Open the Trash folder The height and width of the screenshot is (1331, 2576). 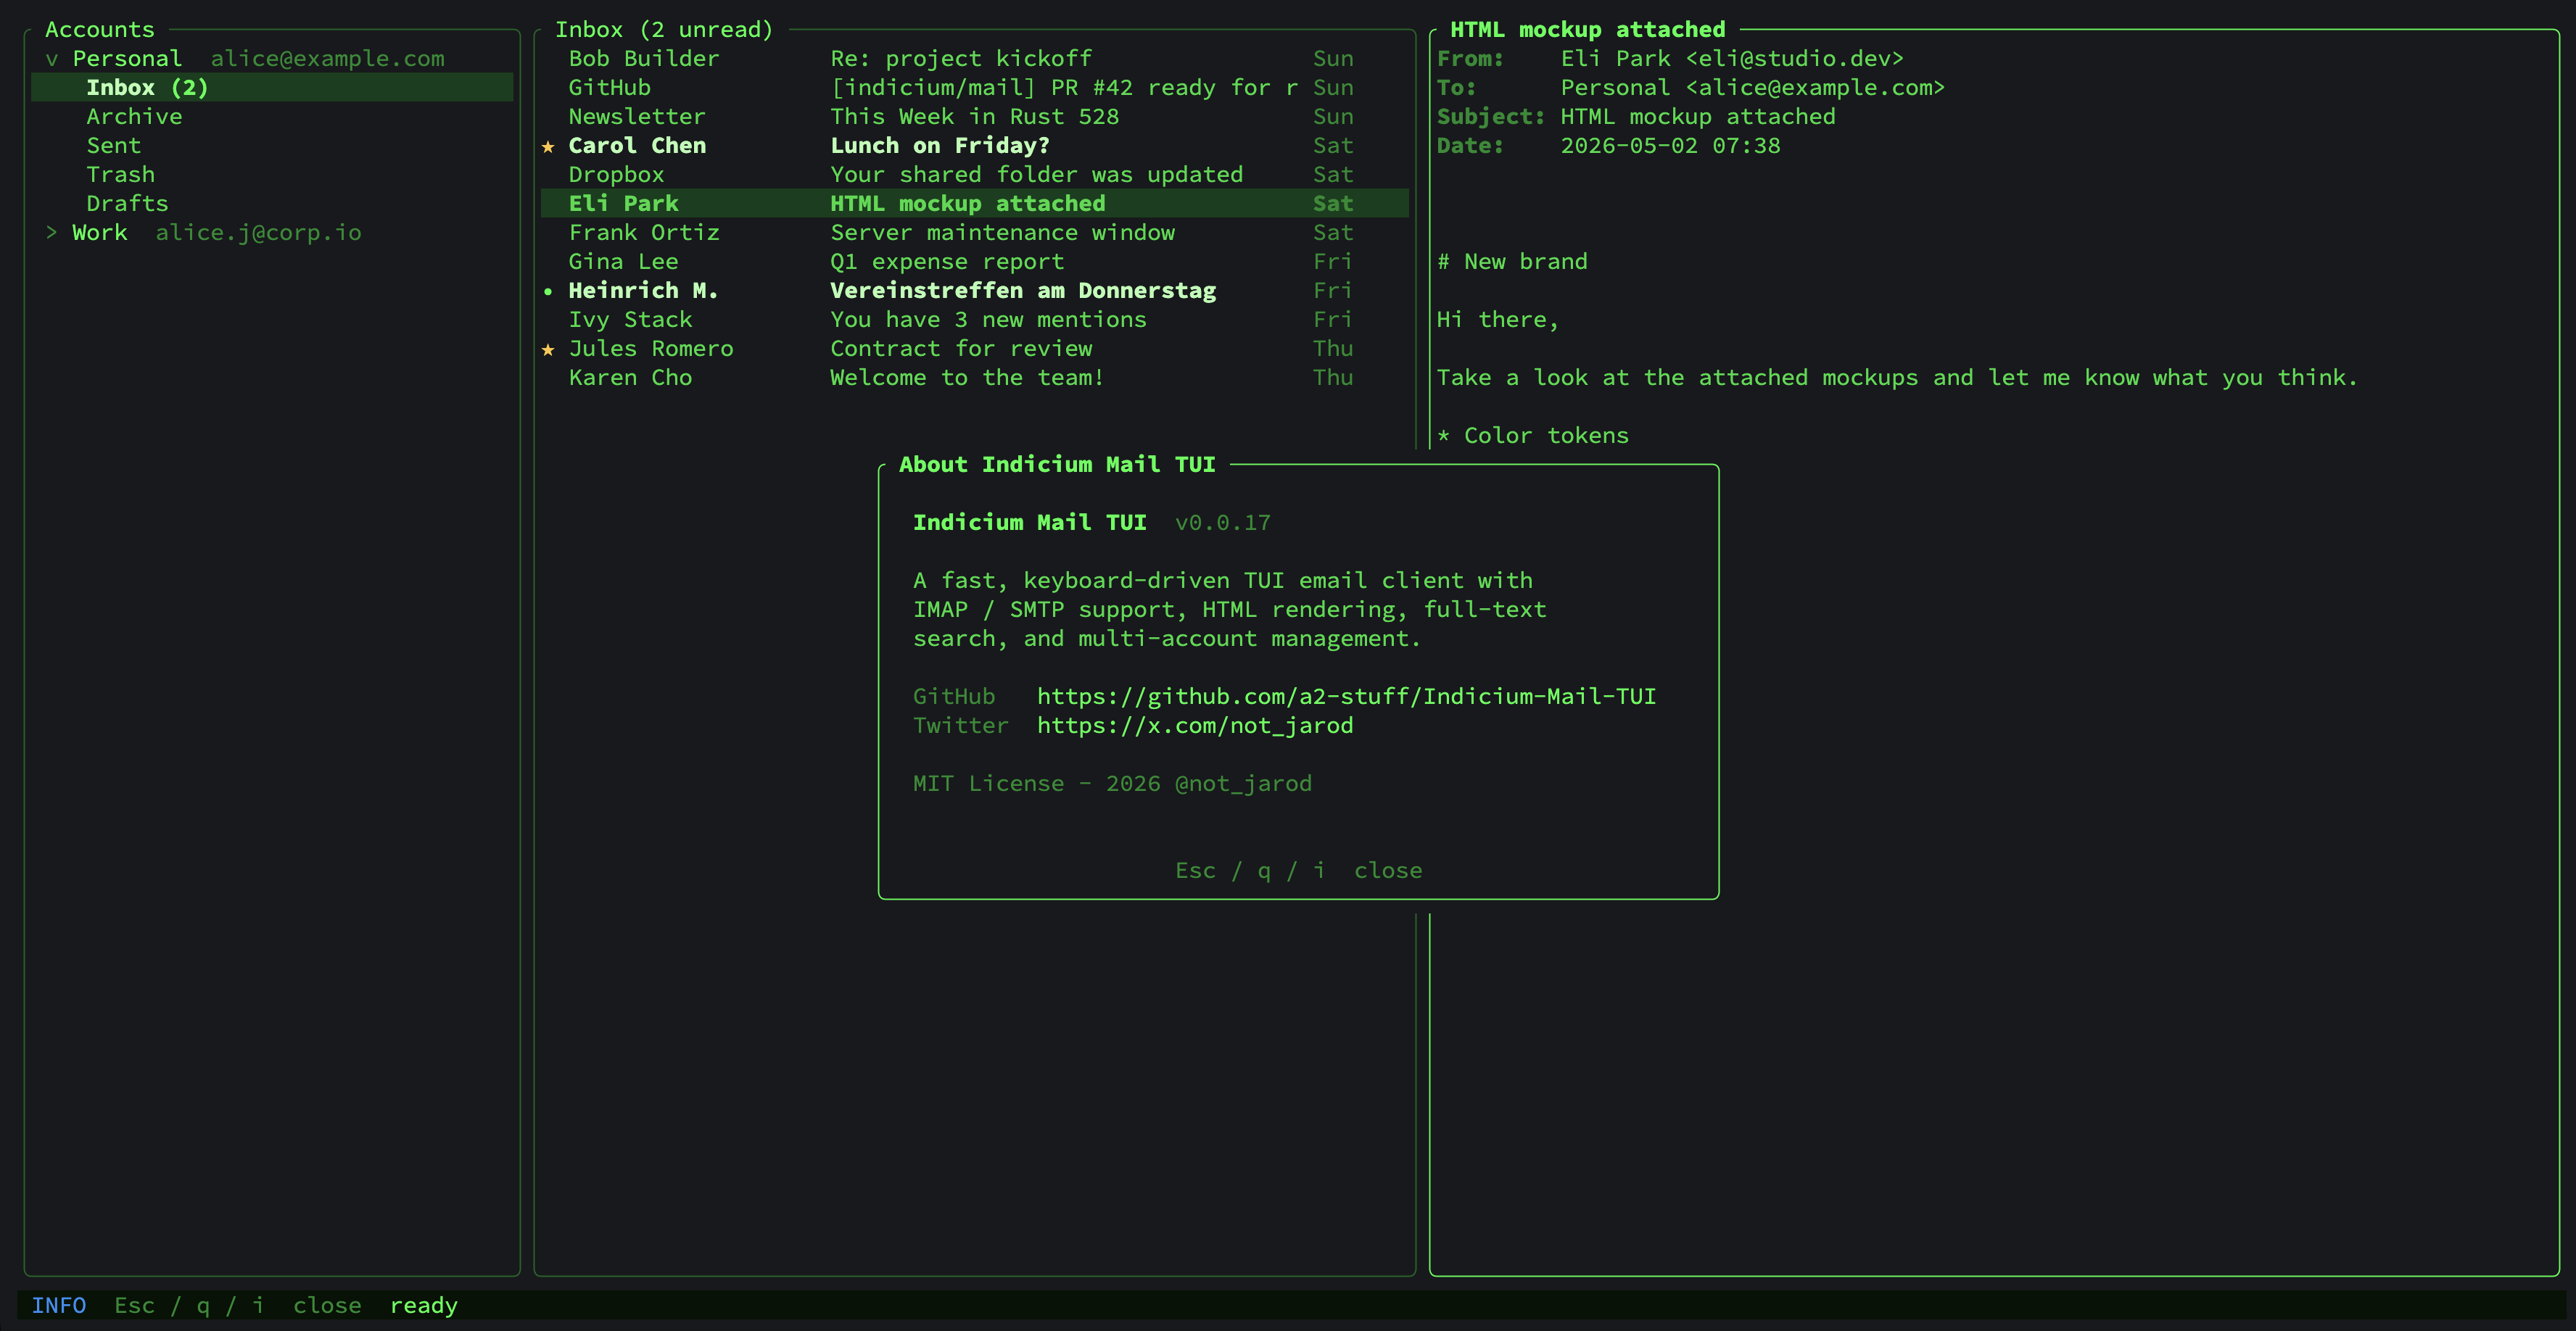coord(120,175)
